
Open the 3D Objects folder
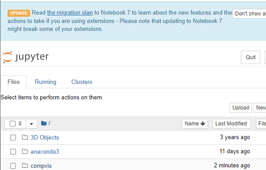[x=45, y=137]
